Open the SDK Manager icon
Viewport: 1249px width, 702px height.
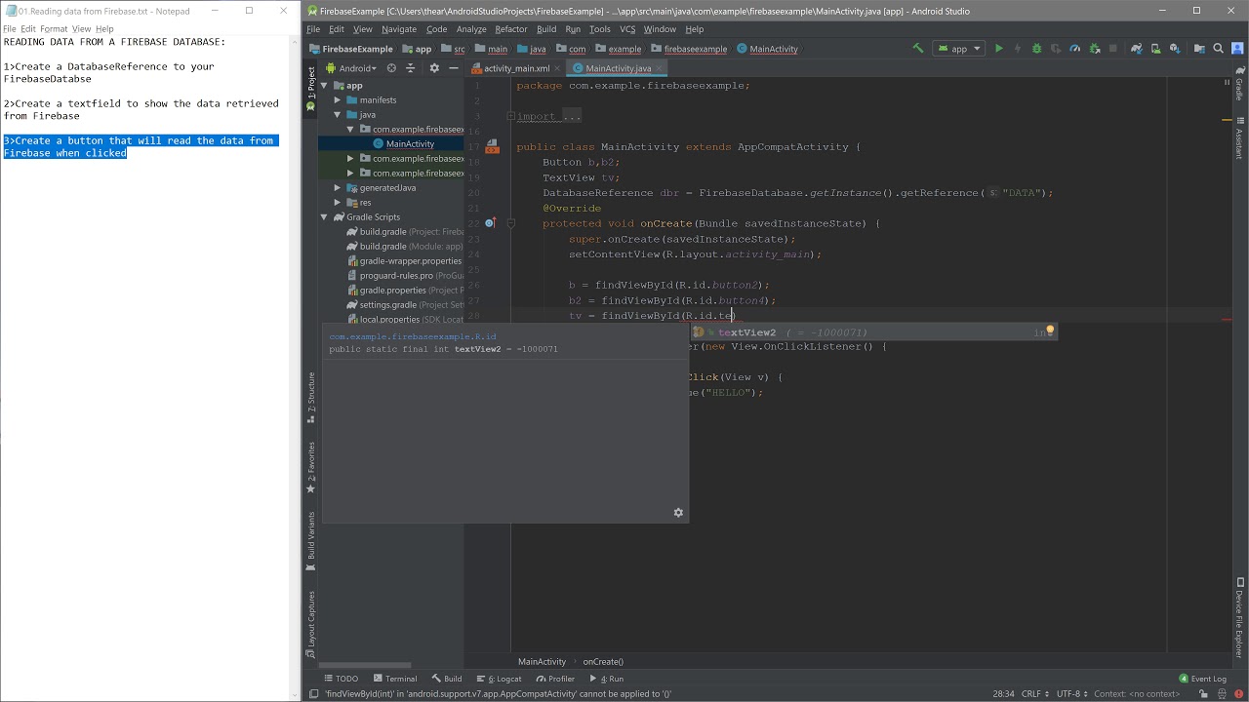click(1174, 48)
